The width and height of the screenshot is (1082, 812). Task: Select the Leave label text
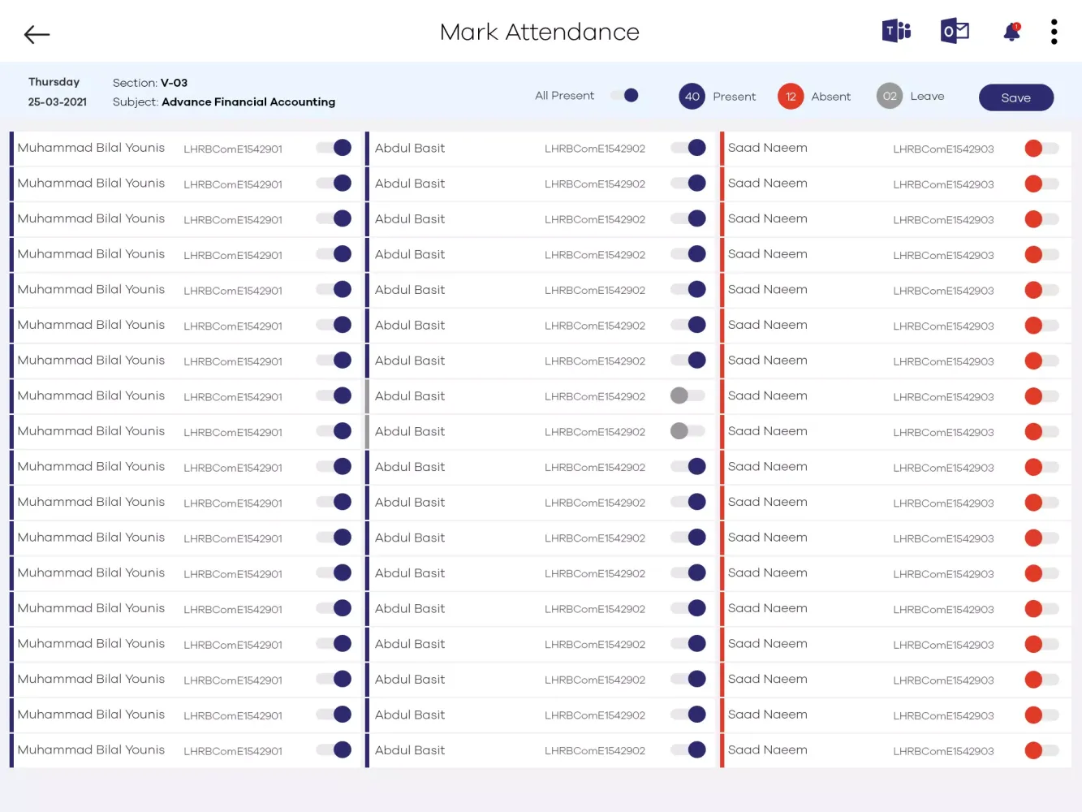coord(927,97)
